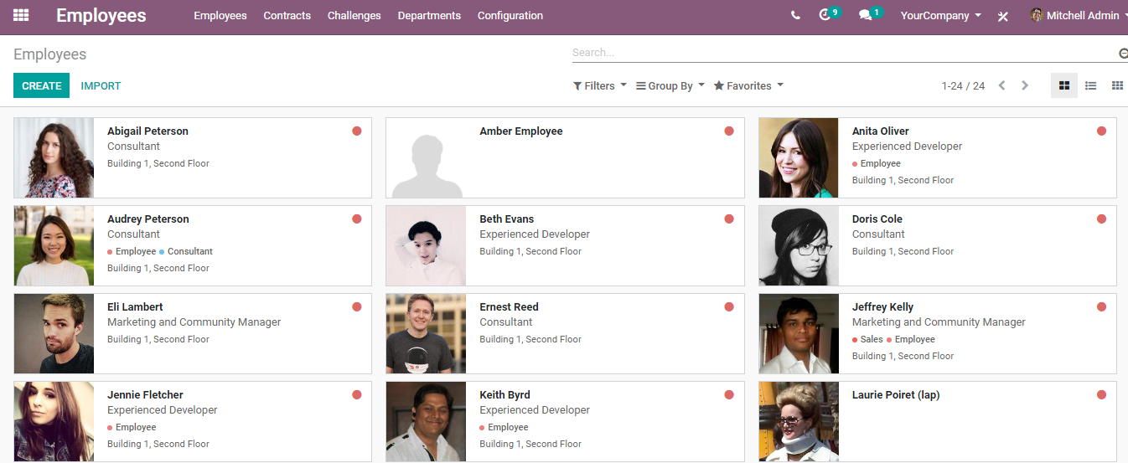Click the Employees breadcrumb heading

pyautogui.click(x=50, y=54)
